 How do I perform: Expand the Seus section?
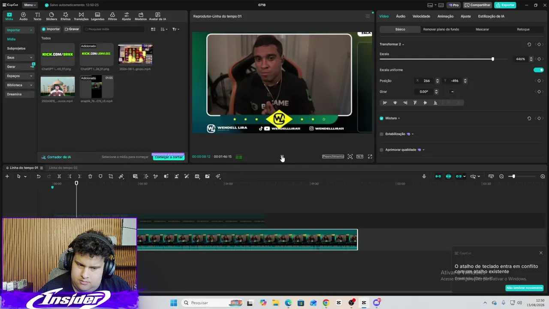[19, 58]
